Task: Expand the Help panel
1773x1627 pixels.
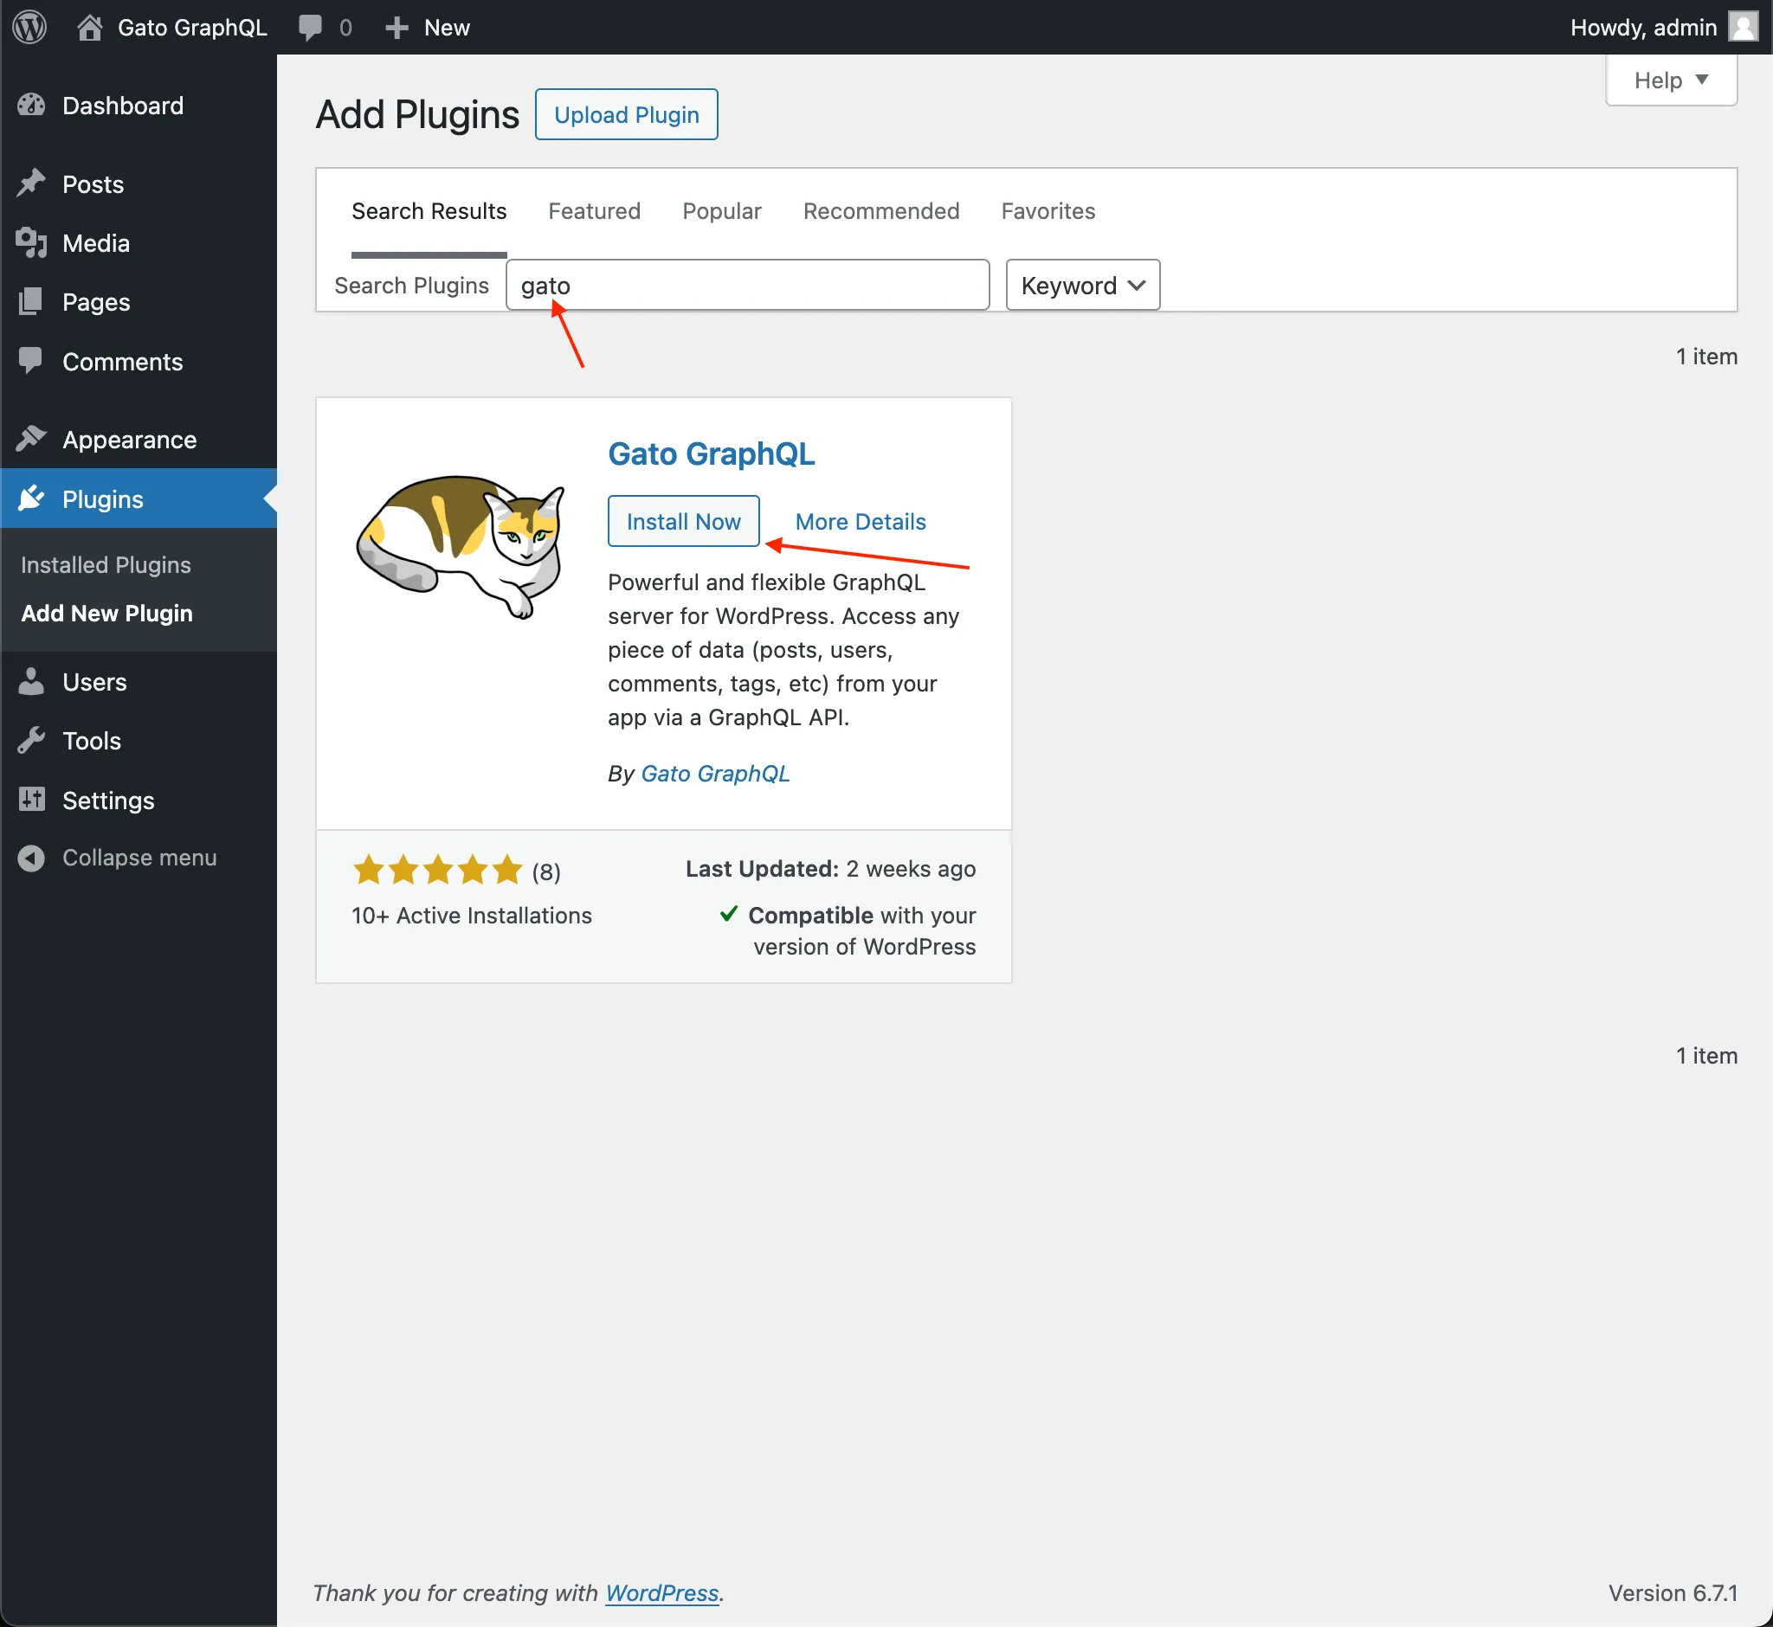Action: click(x=1669, y=80)
